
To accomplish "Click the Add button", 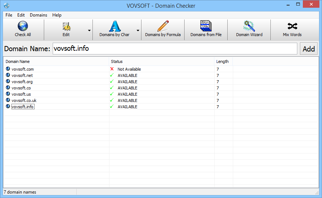I will click(x=309, y=49).
